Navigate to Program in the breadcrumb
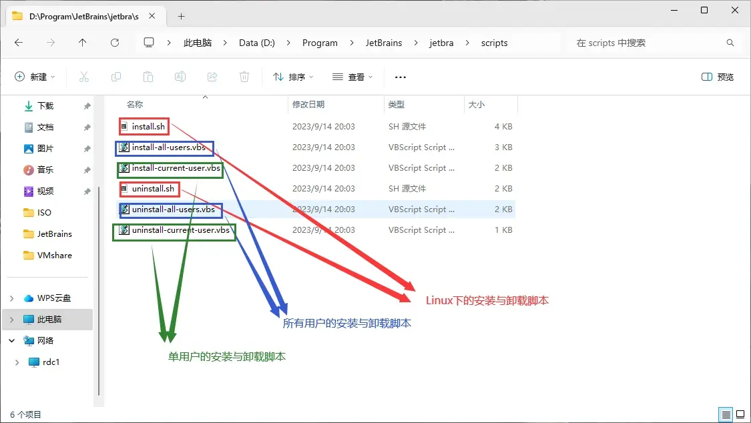 pos(320,43)
